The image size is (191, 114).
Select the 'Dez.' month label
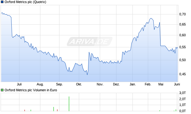click(116, 84)
